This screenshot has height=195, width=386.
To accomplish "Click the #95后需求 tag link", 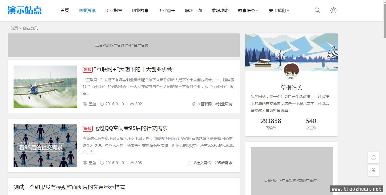I will [x=223, y=163].
